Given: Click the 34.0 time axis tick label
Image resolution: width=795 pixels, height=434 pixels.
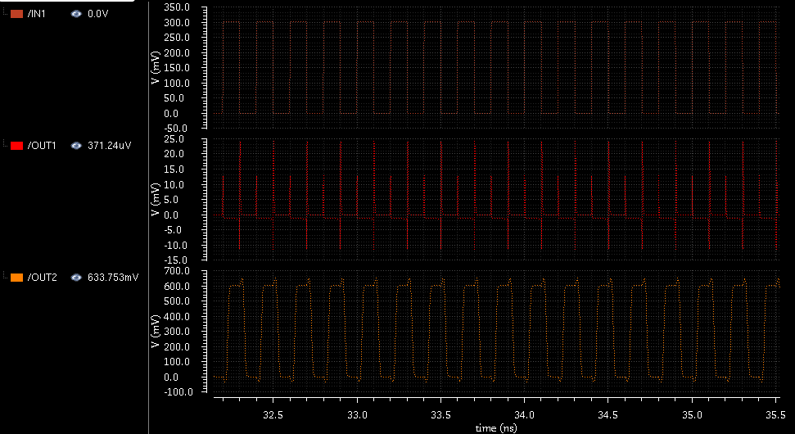Looking at the screenshot, I should [524, 415].
